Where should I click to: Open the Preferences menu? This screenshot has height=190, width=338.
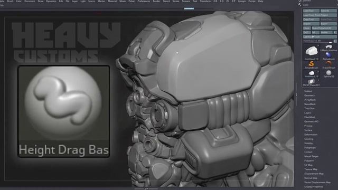(144, 1)
